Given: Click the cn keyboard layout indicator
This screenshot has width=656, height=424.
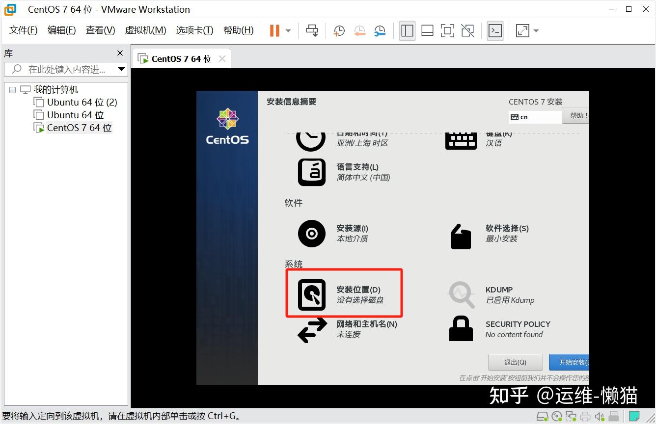Looking at the screenshot, I should pyautogui.click(x=535, y=117).
